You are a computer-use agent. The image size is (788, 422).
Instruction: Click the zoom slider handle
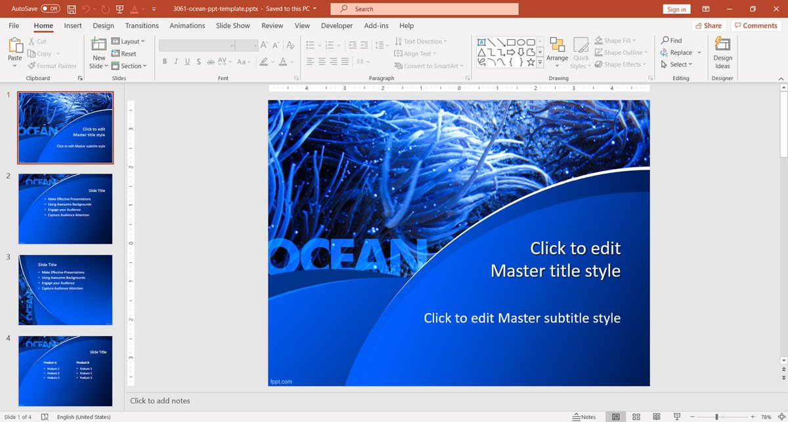(716, 417)
